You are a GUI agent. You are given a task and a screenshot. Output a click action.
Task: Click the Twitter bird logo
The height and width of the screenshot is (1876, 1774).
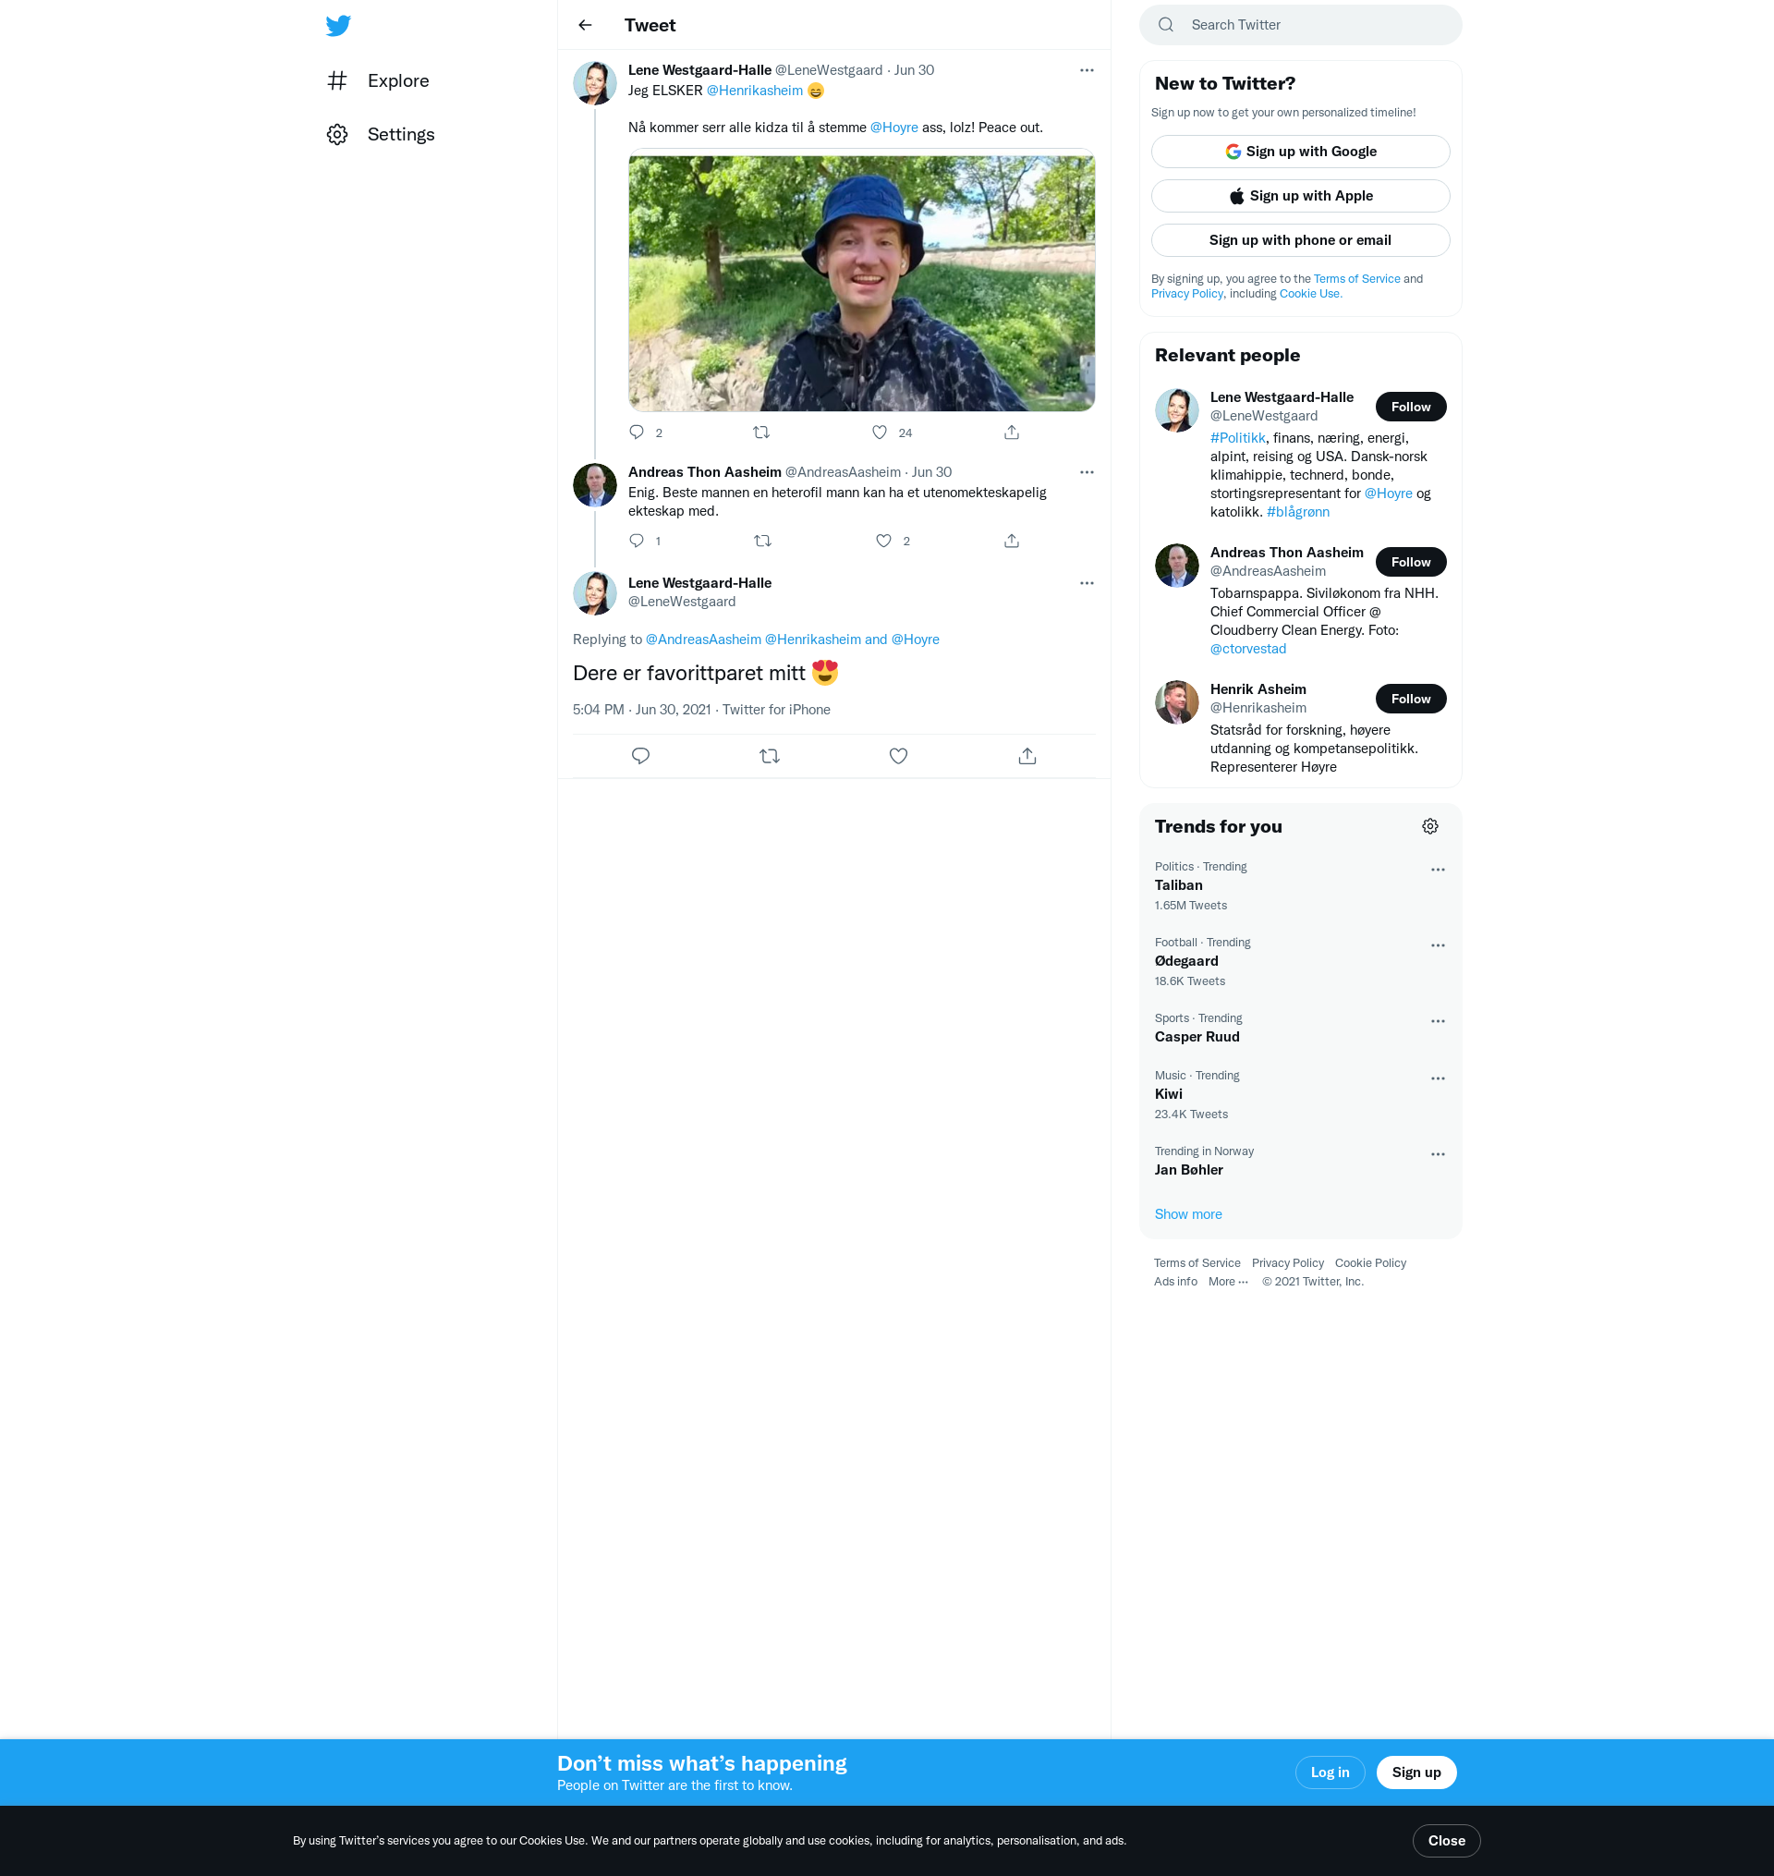point(337,26)
